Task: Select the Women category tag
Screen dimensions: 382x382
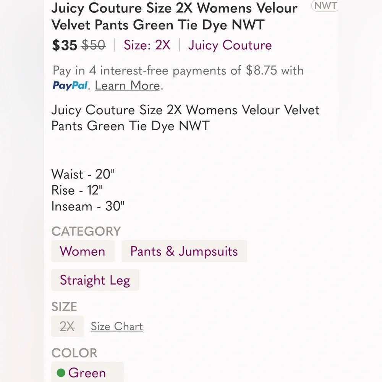Action: coord(83,251)
